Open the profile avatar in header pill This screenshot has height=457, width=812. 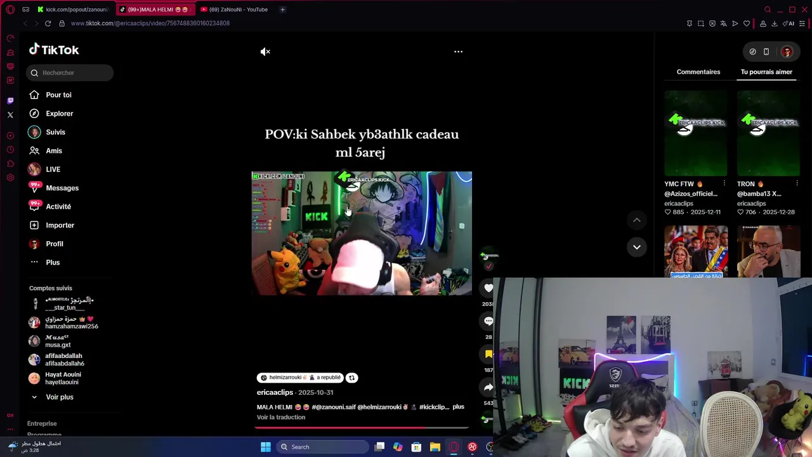787,52
